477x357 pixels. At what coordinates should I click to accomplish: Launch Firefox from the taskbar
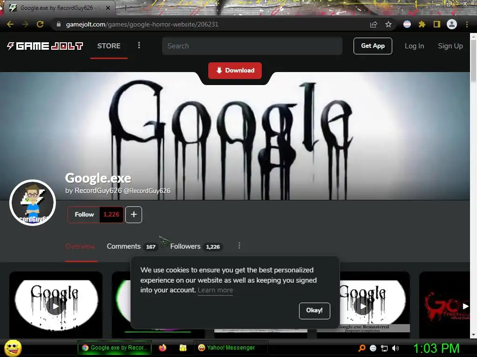click(x=163, y=348)
